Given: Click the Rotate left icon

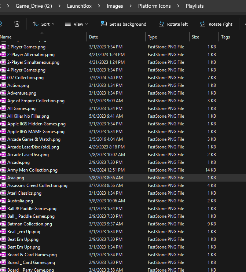Looking at the screenshot, I should coord(161,24).
